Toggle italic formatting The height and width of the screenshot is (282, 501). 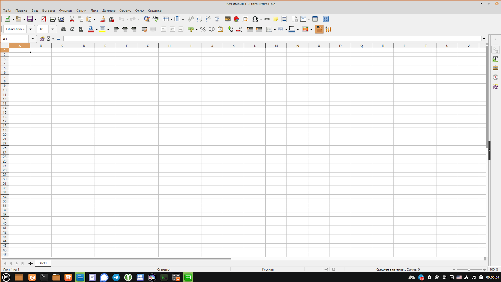click(72, 29)
